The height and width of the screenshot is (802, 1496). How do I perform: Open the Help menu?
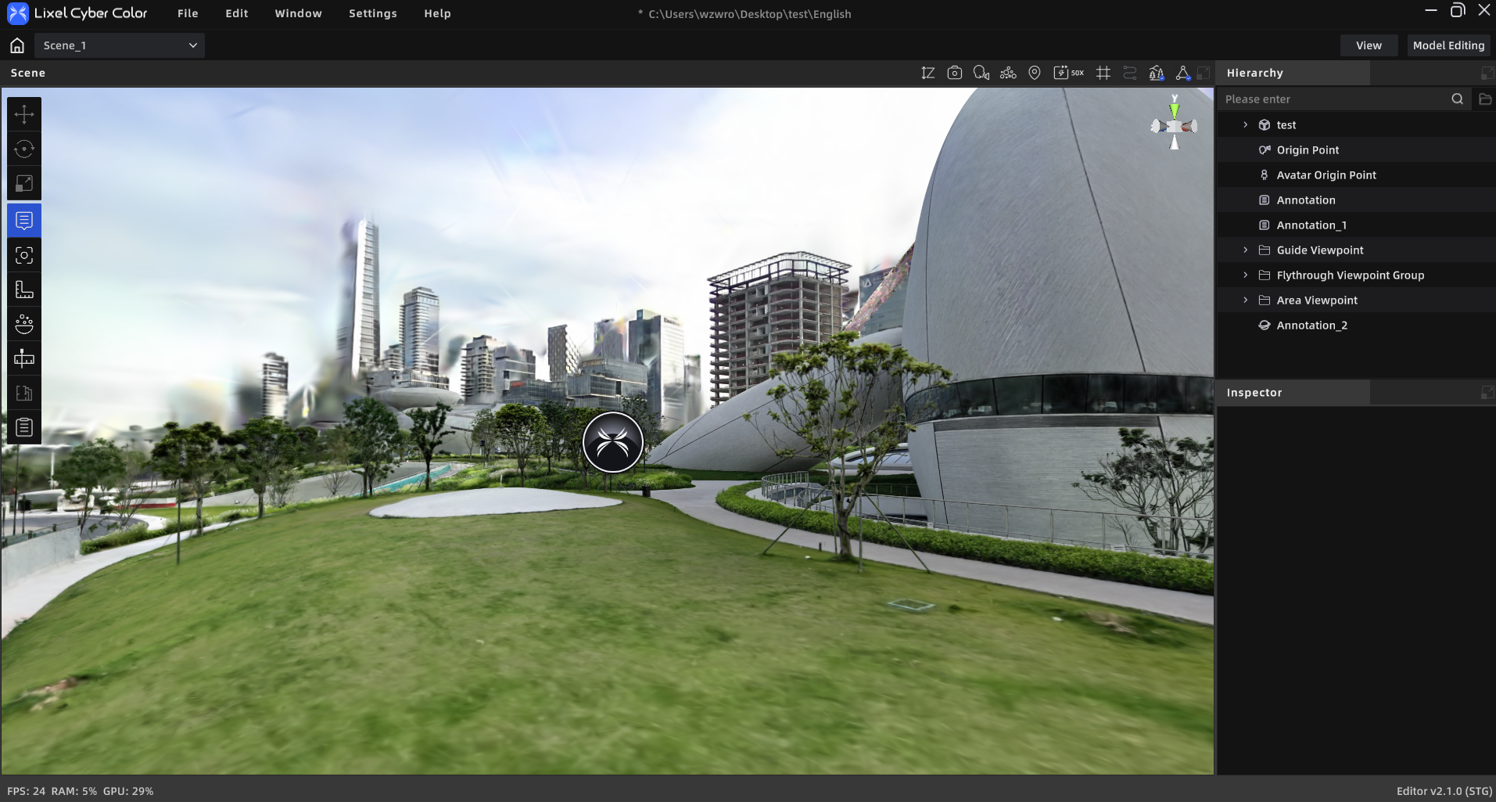(x=437, y=13)
